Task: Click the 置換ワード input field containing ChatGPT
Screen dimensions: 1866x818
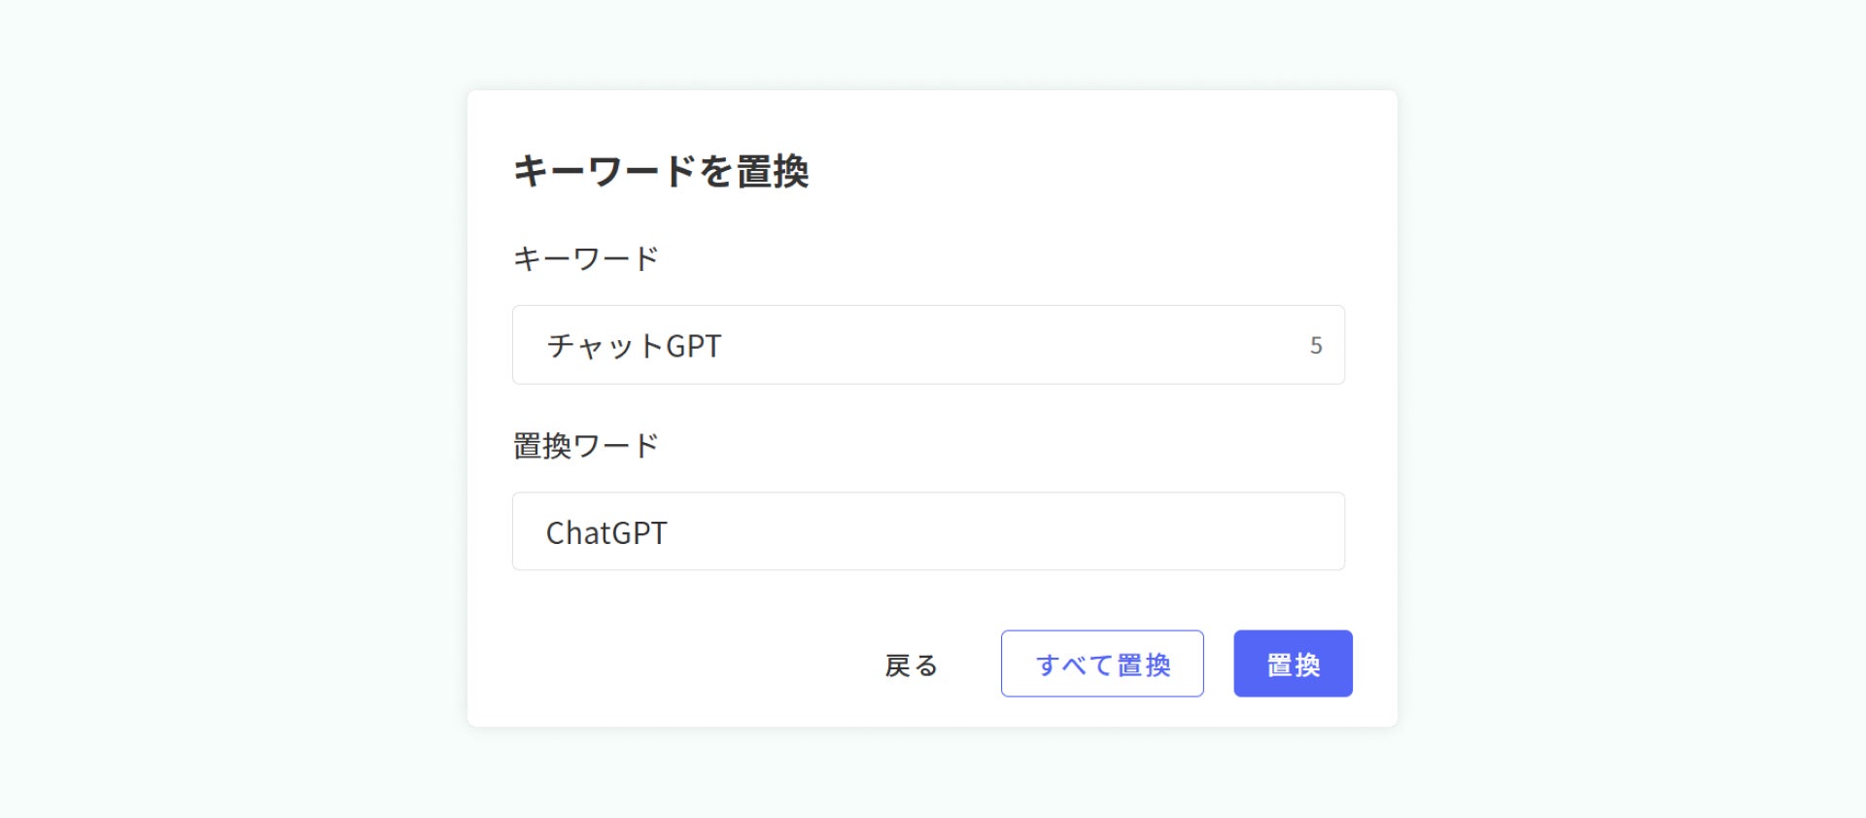Action: point(928,531)
